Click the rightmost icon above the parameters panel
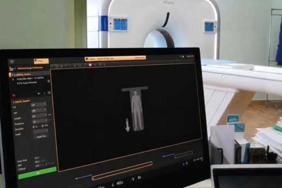Image resolution: width=282 pixels, height=188 pixels. point(49,93)
